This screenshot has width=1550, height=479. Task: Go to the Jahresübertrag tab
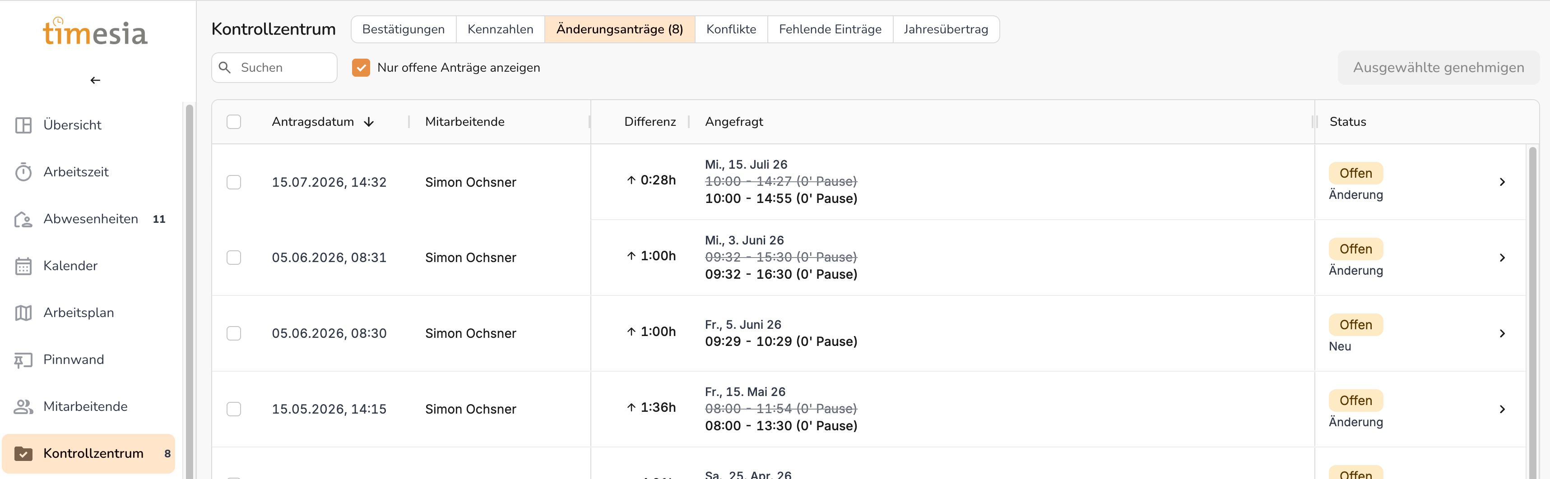pos(945,29)
